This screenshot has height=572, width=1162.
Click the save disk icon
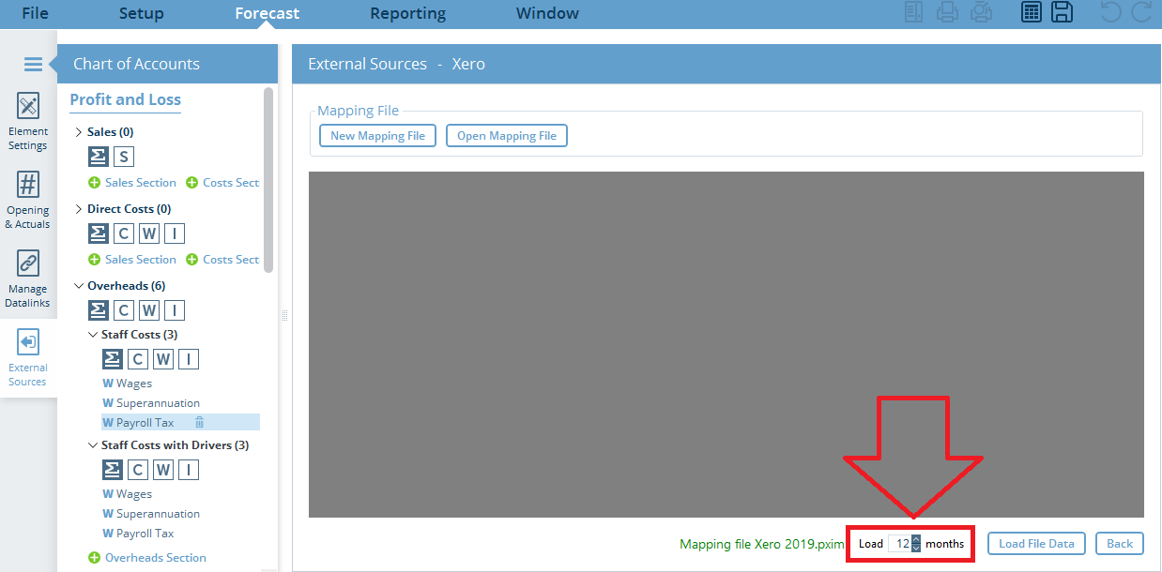1062,13
